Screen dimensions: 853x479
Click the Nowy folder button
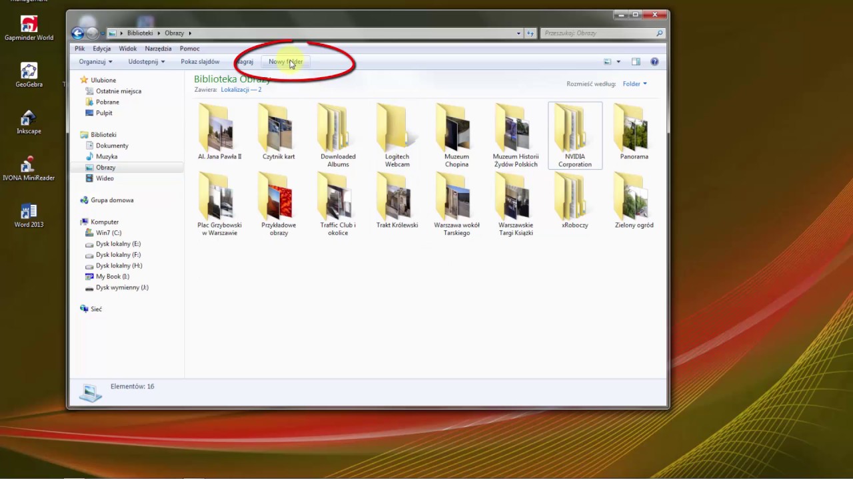pos(285,62)
